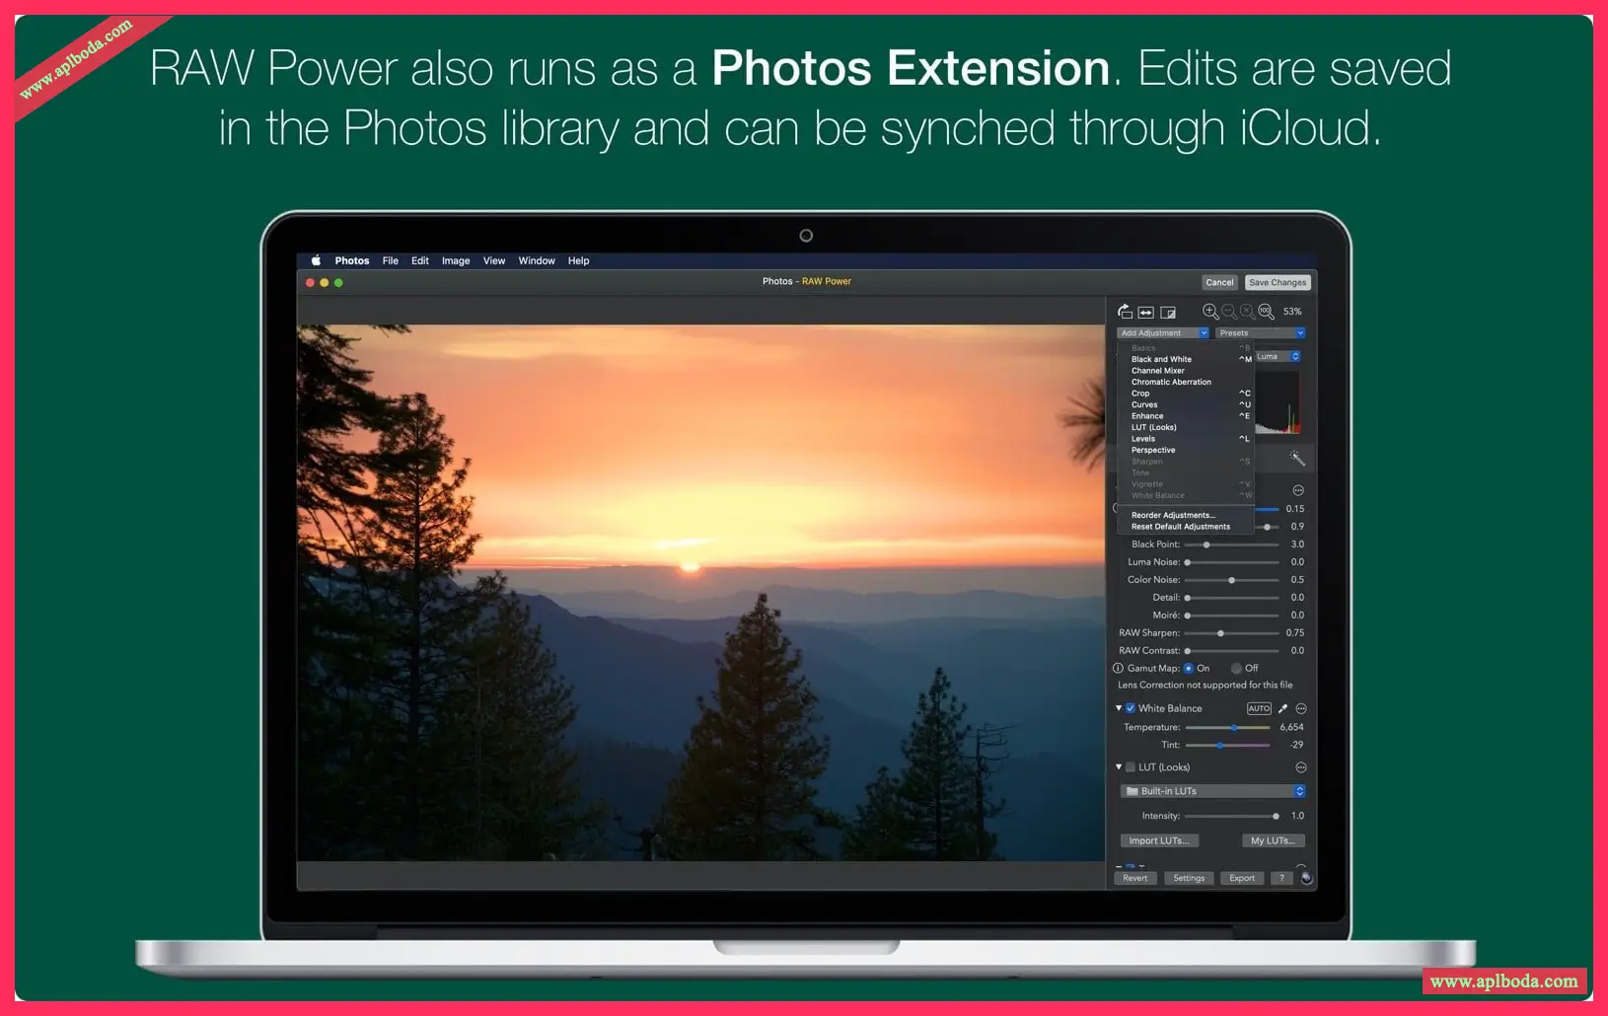Click the sunset photo preview

point(700,593)
